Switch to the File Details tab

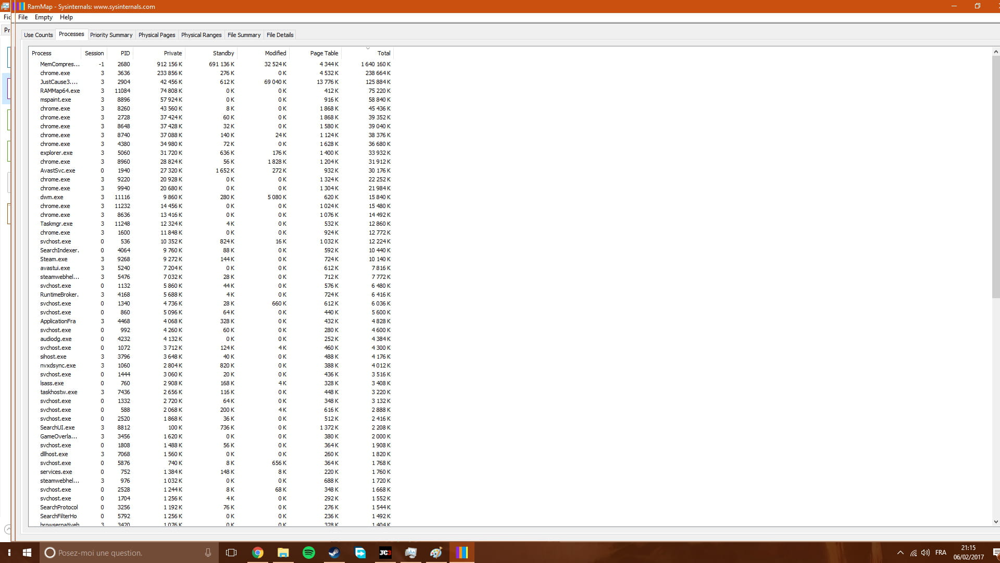pyautogui.click(x=280, y=35)
